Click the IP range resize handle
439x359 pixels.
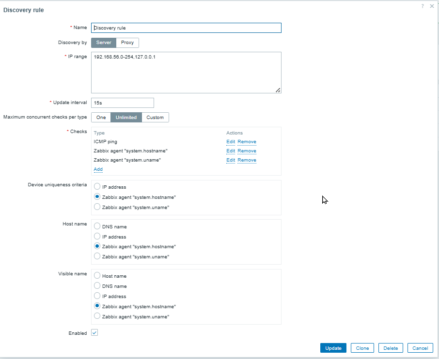click(278, 90)
